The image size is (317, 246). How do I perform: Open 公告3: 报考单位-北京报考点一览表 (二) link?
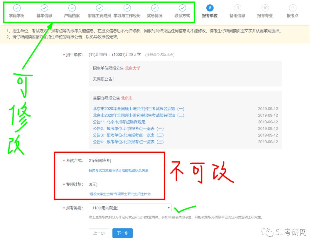tap(128, 135)
